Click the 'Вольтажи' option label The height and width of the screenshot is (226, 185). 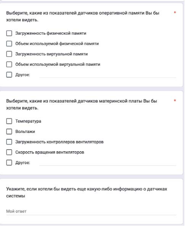tap(25, 132)
